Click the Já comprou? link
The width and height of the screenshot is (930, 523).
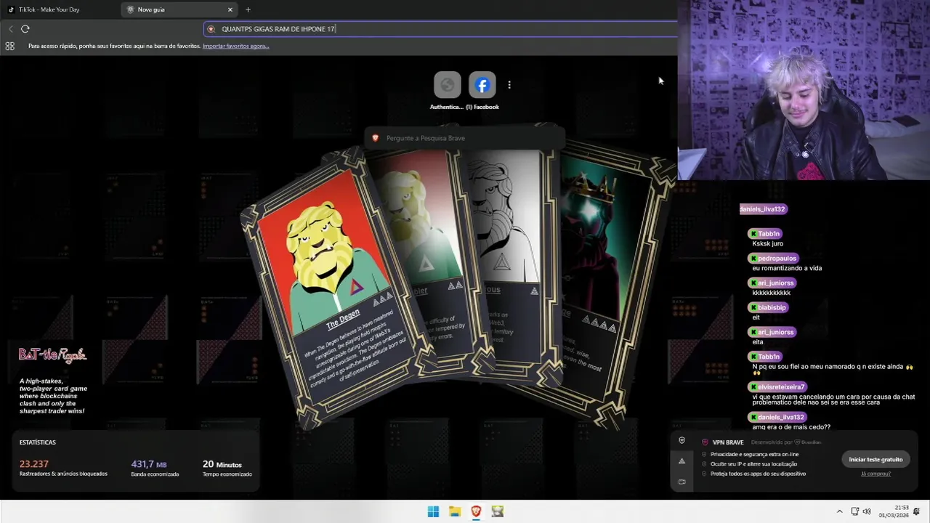(876, 474)
